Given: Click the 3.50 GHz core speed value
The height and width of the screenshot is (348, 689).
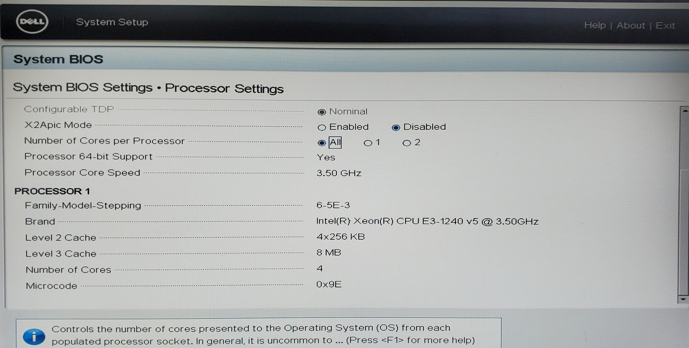Looking at the screenshot, I should pos(339,174).
